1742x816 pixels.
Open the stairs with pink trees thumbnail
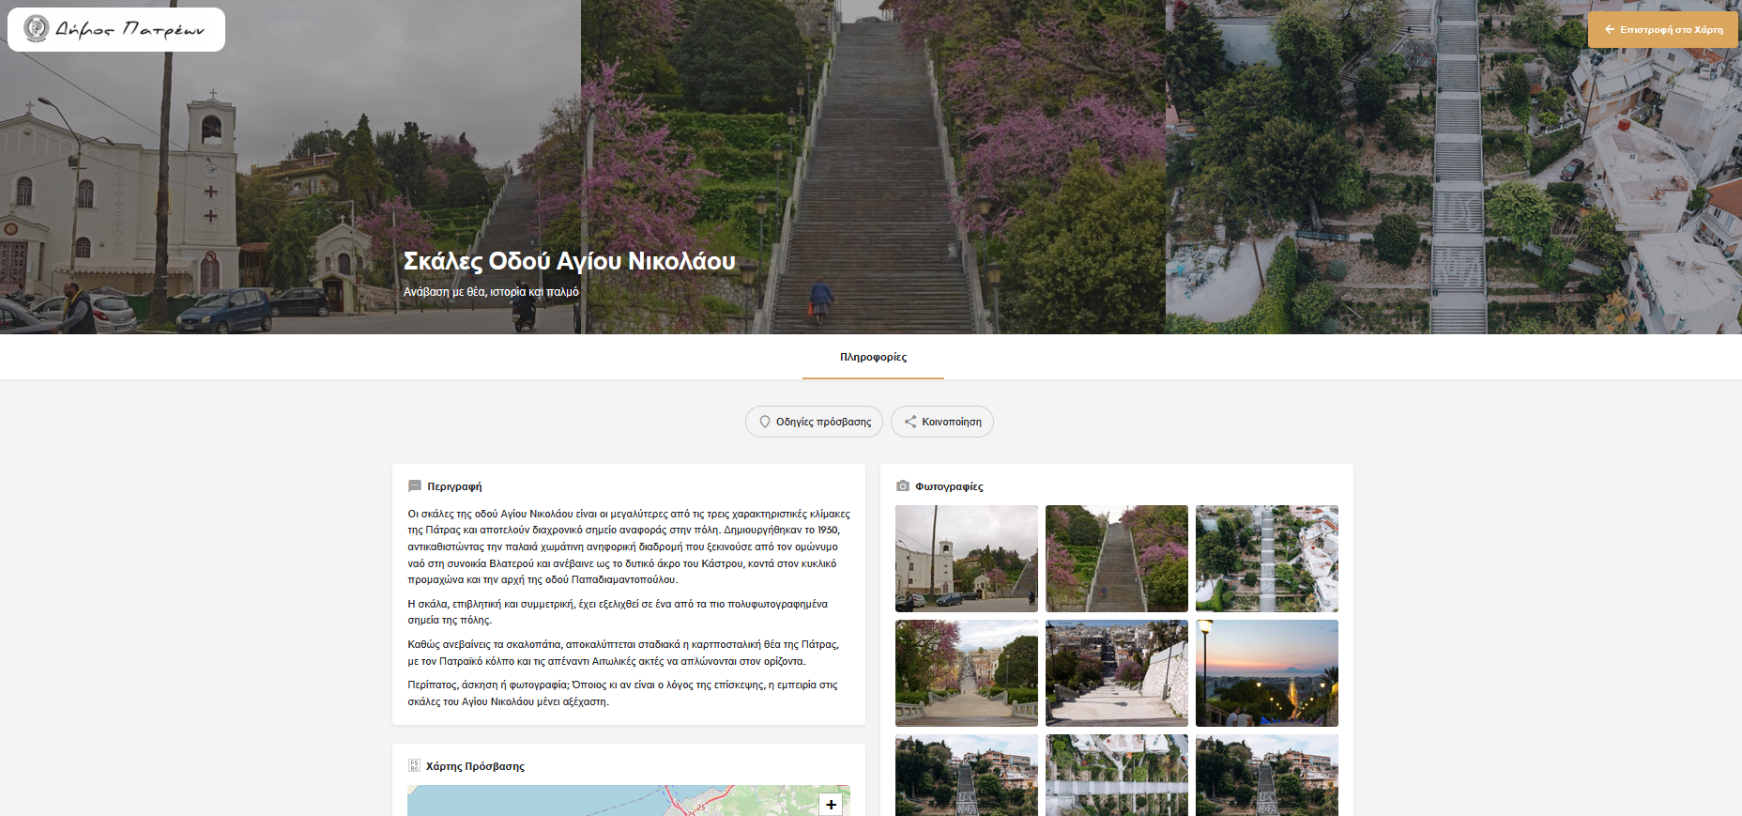point(1117,559)
